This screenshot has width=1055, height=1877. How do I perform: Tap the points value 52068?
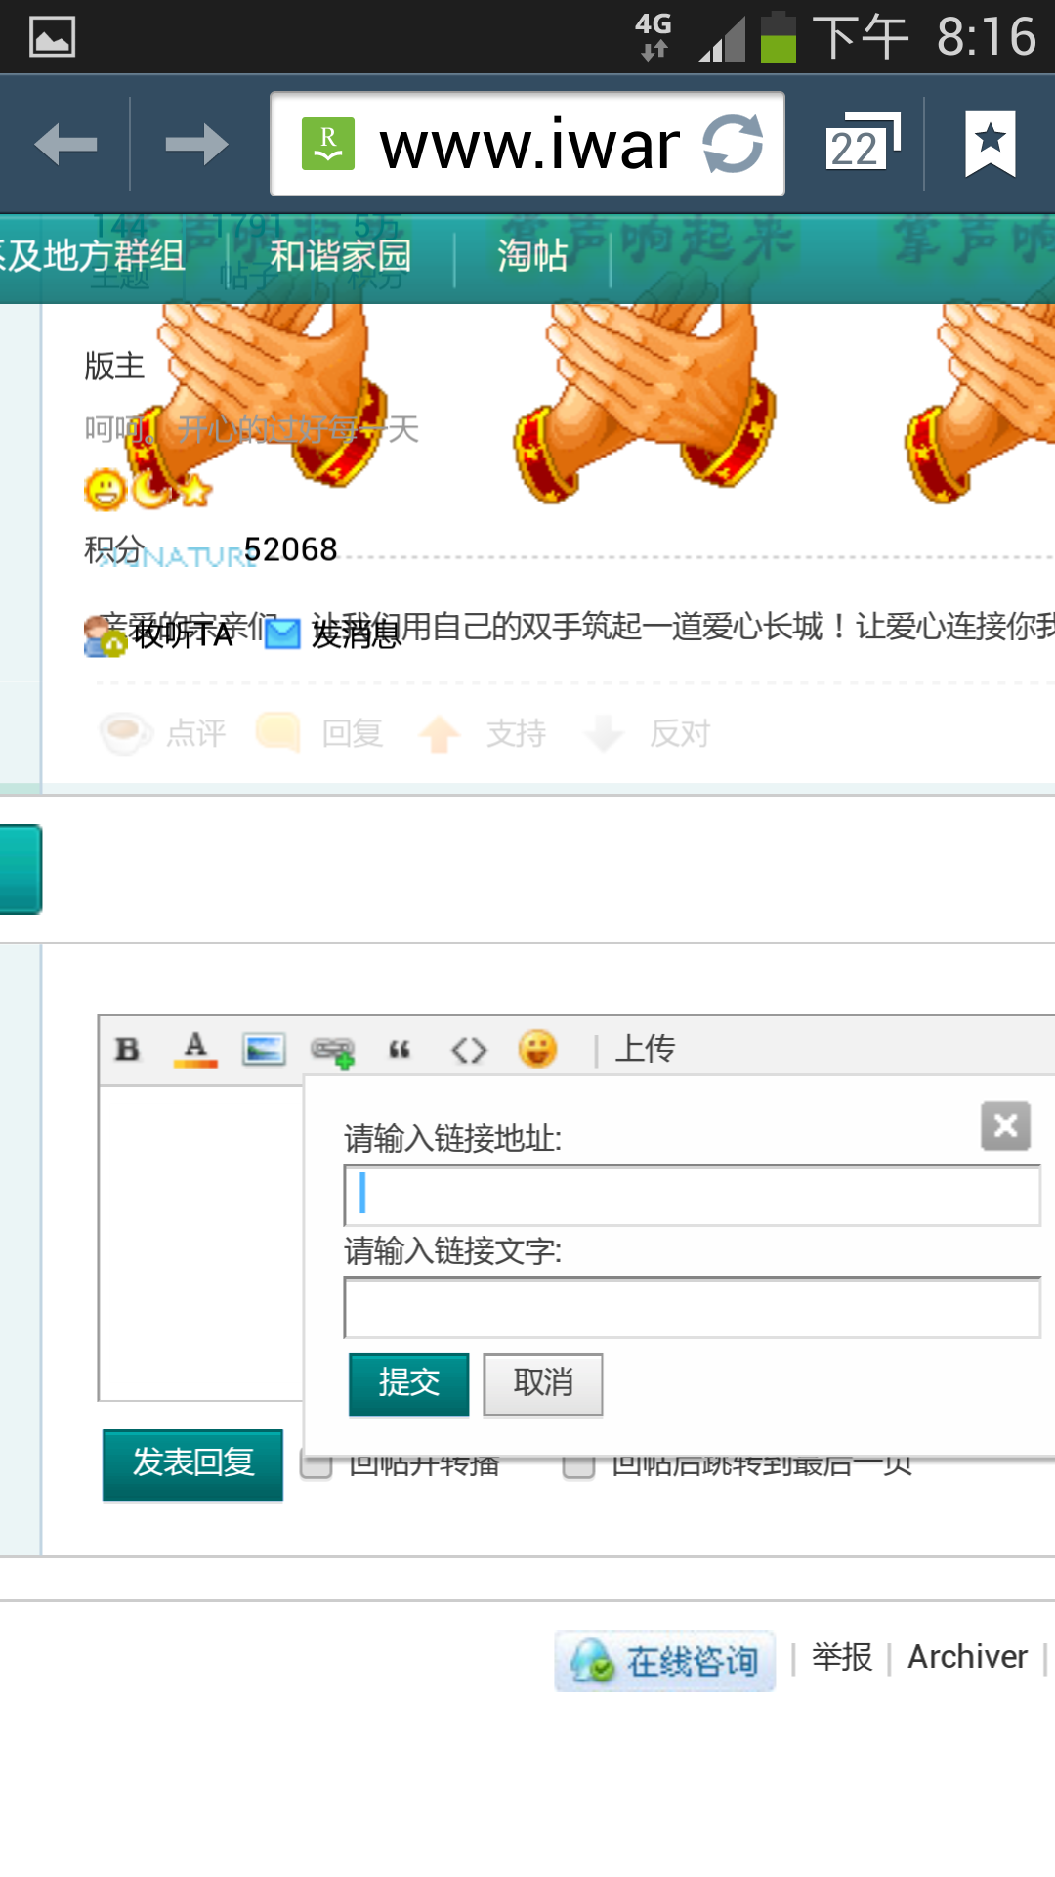coord(290,549)
